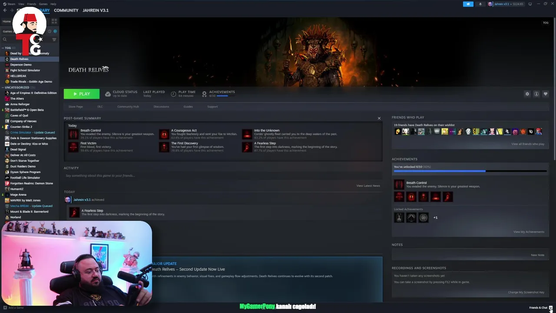
Task: Click the Achievements trophy gear icon
Action: [x=204, y=94]
